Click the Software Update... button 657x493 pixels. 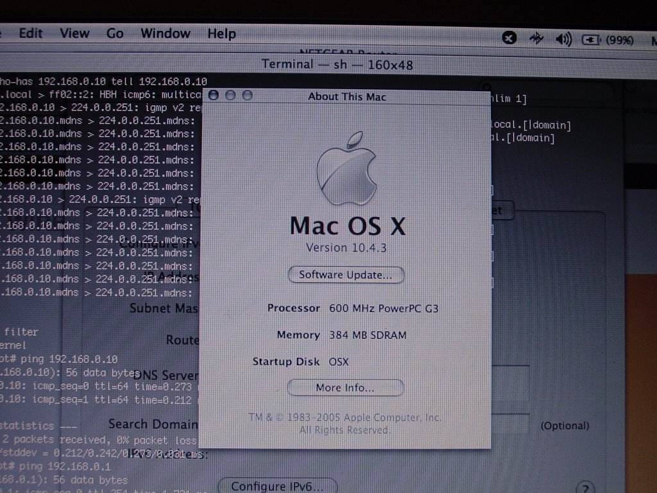tap(346, 275)
